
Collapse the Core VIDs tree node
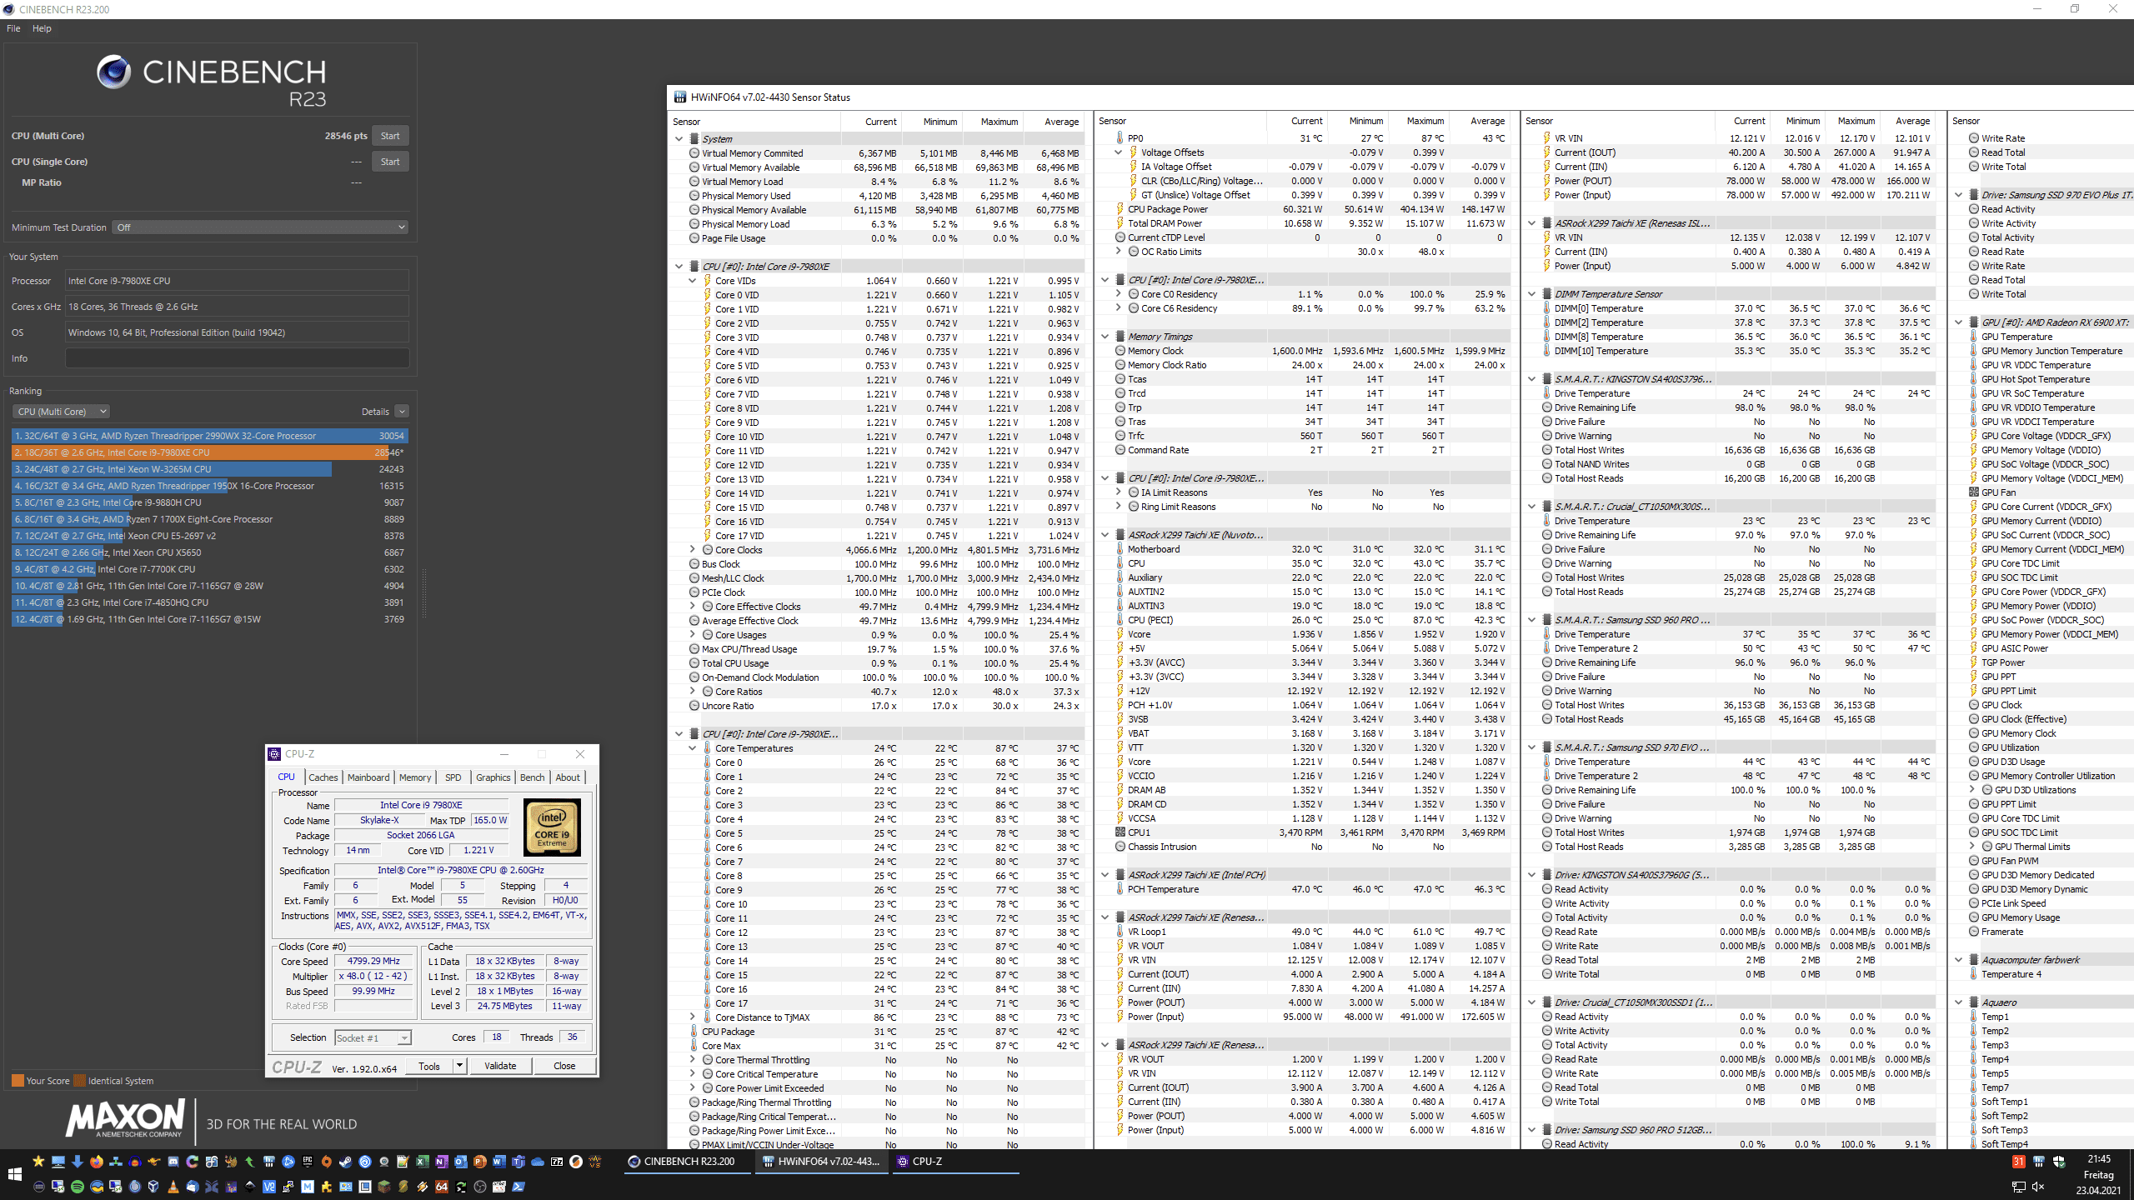(693, 281)
